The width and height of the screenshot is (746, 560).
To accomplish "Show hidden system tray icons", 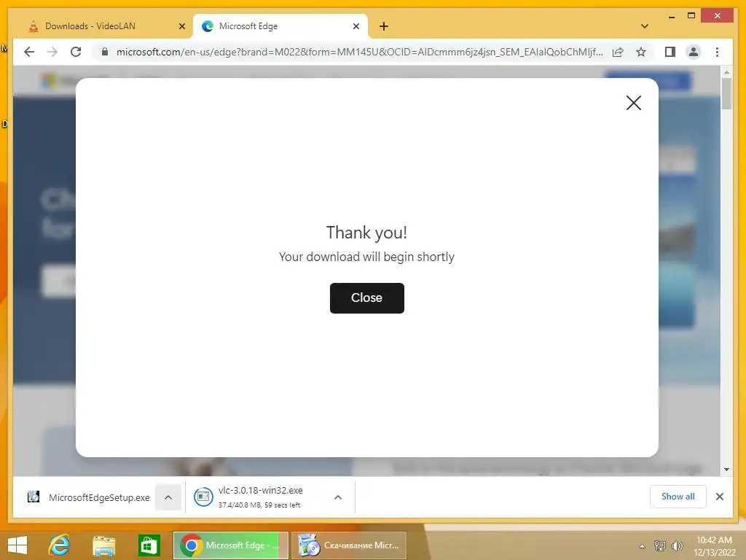I will 643,546.
